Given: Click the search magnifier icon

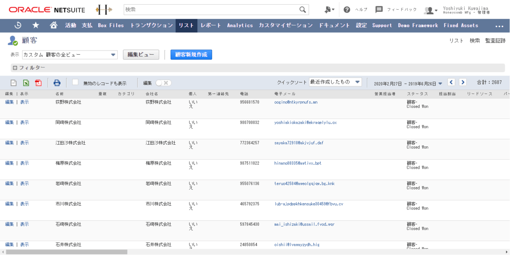Looking at the screenshot, I should tap(303, 9).
